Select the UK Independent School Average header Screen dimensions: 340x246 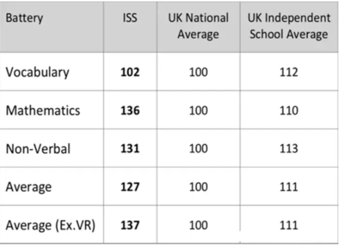click(289, 26)
